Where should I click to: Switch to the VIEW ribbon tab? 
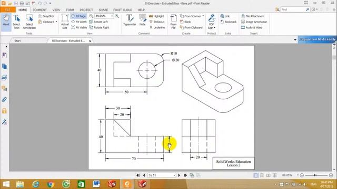pos(56,10)
